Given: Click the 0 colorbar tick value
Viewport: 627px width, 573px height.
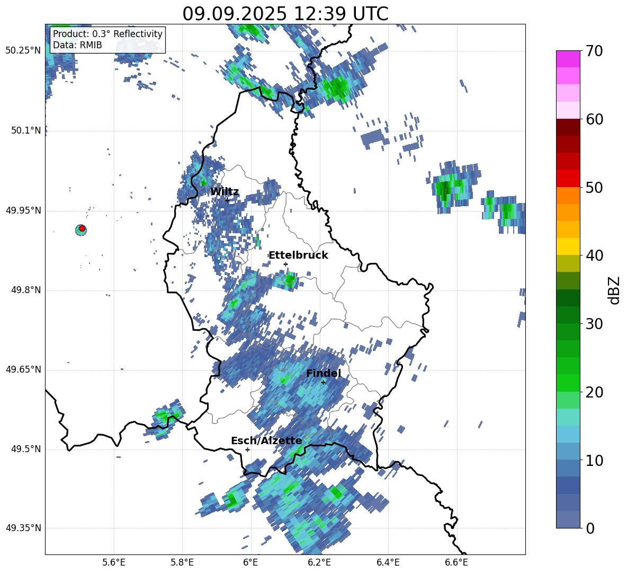Looking at the screenshot, I should pyautogui.click(x=590, y=528).
